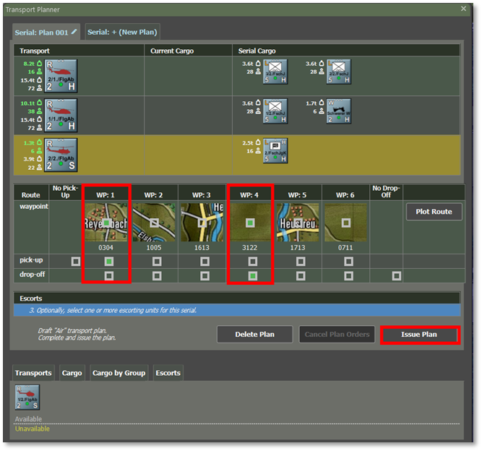Open the Serial: + (New Plan) tab
The height and width of the screenshot is (451, 482).
click(122, 32)
